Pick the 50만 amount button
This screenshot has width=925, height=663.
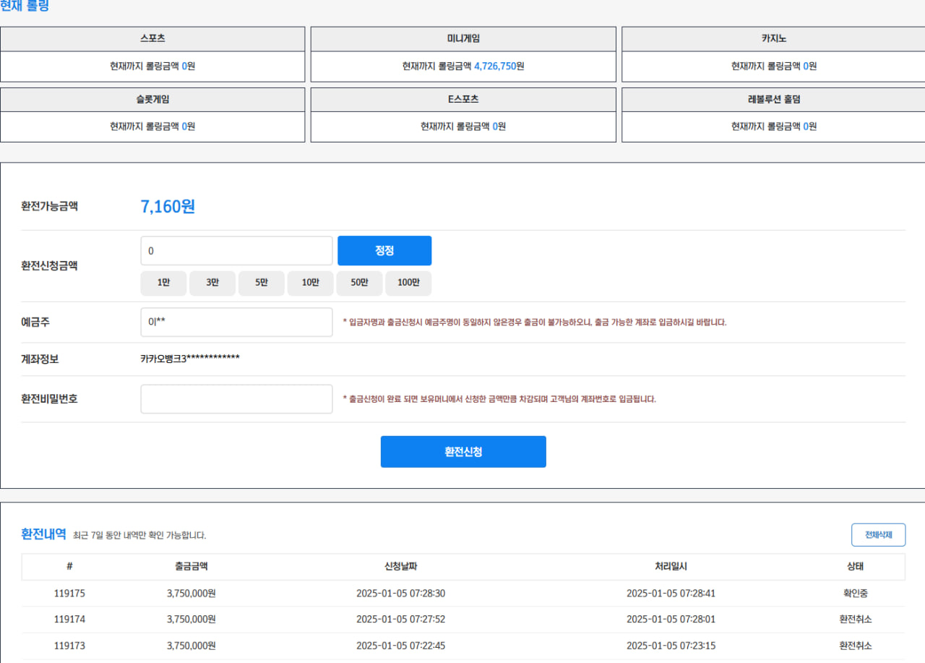359,283
